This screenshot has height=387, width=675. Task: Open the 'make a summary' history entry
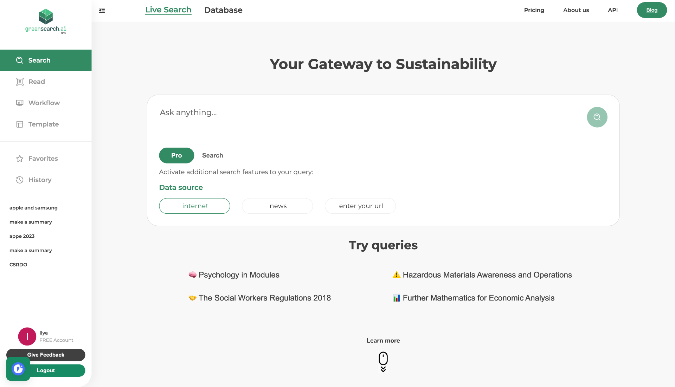coord(31,222)
